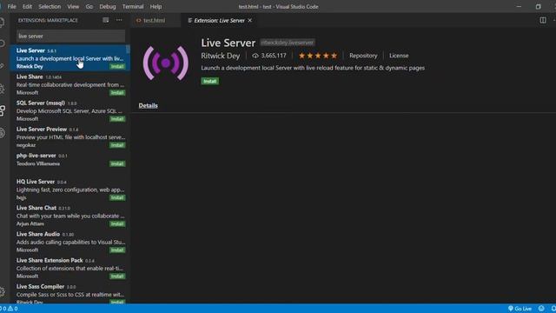Open More Actions ellipsis in Extensions sidebar
The image size is (556, 313).
[119, 20]
